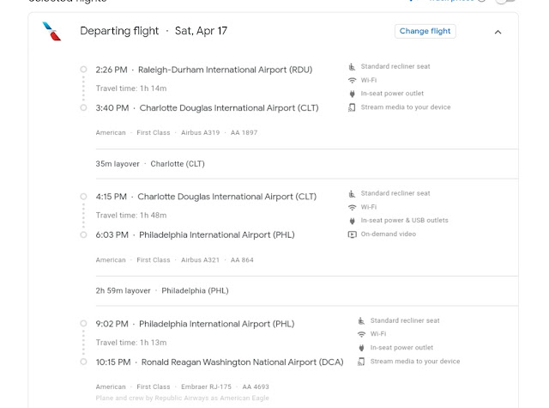Collapse the departing flight details chevron
Screen dimensions: 549x408
click(498, 32)
